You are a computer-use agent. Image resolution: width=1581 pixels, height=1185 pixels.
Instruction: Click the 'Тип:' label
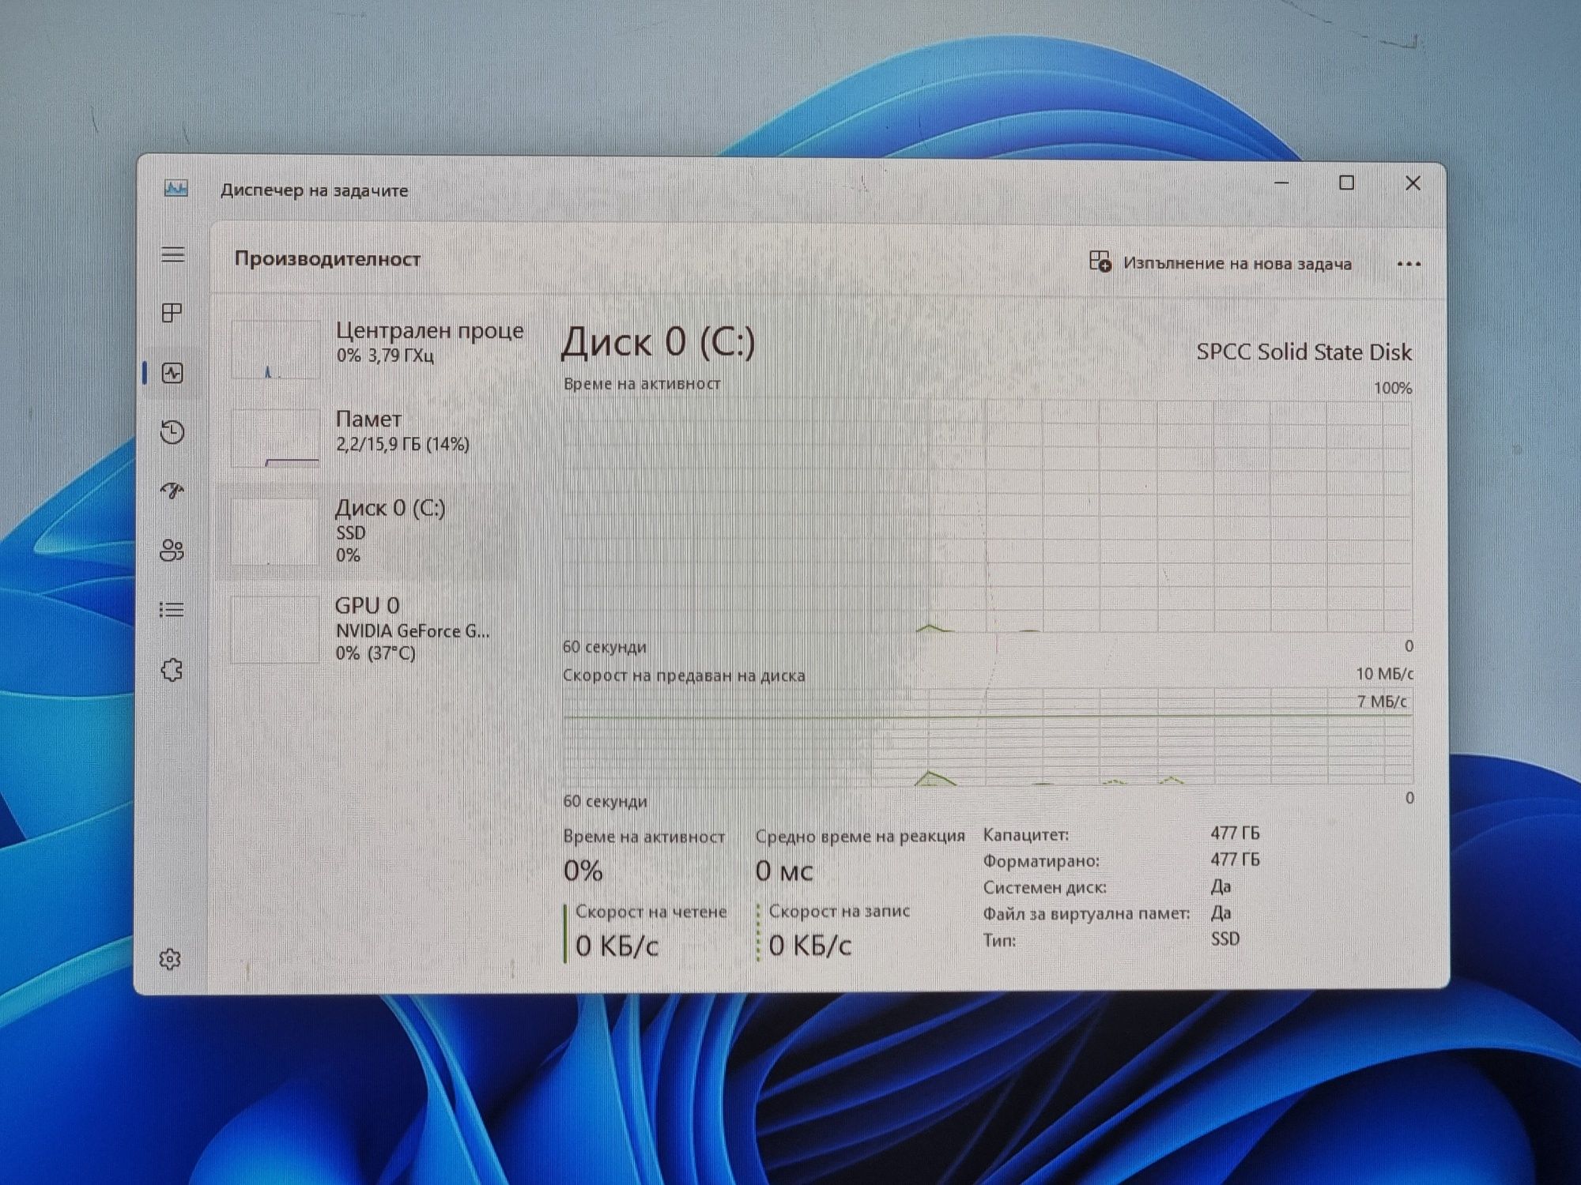(999, 940)
